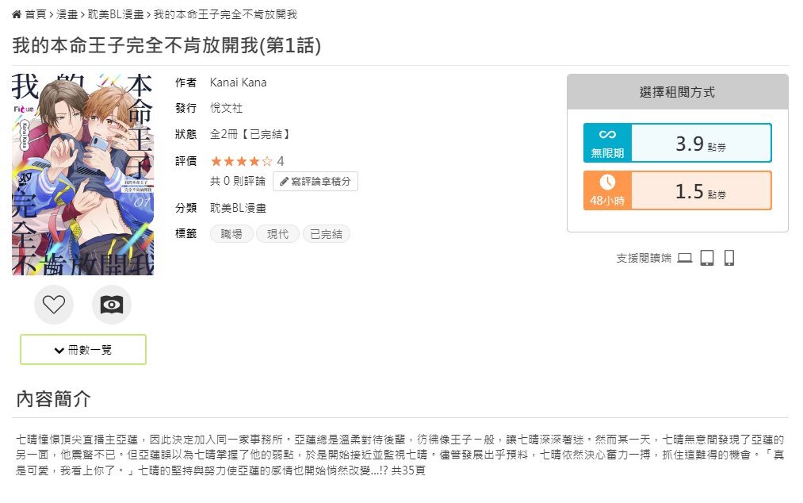This screenshot has width=803, height=503.
Task: Select the 48小時 1.5 點券 rental option
Action: pyautogui.click(x=678, y=190)
